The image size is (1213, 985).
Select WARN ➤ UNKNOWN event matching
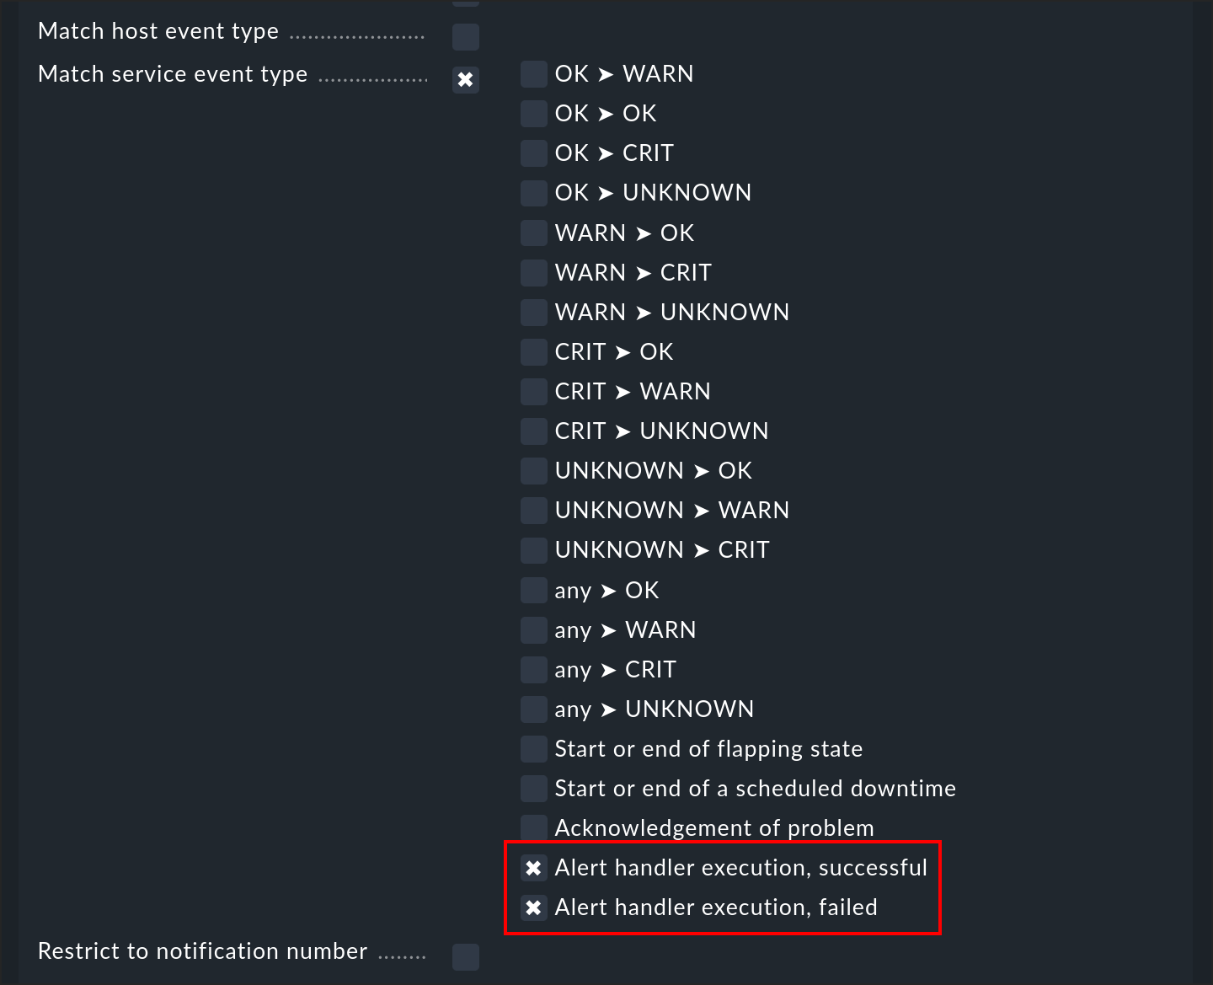pos(533,312)
